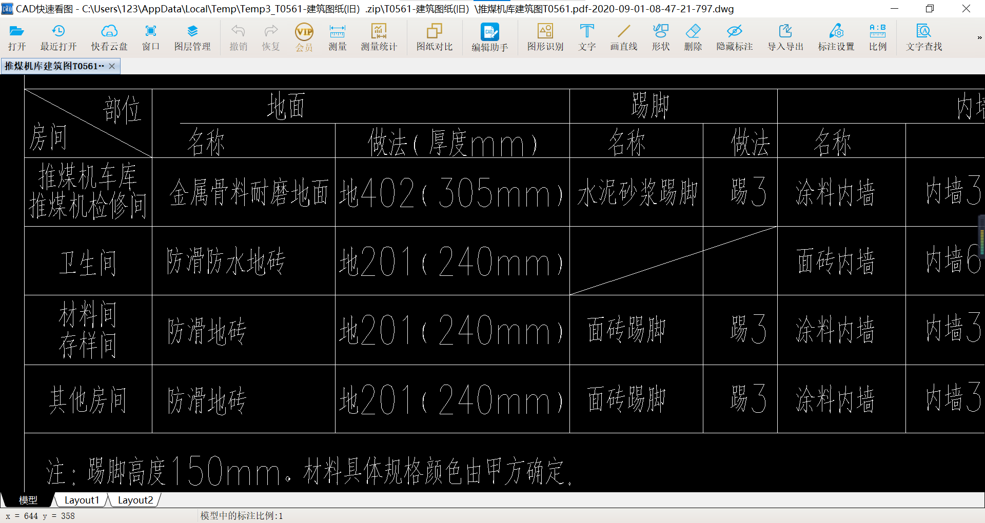Screen dimensions: 985x523
Task: Toggle 隐藏标注 to hide annotations
Action: [735, 38]
